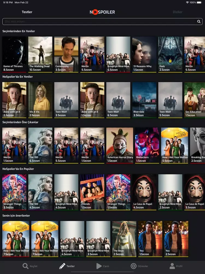
Task: Open Anne with an E 1.Sezon poster
Action: [92, 100]
